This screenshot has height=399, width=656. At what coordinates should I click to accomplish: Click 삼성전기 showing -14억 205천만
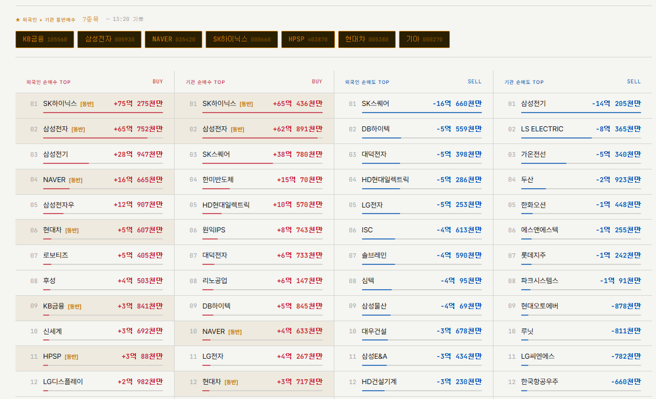573,106
